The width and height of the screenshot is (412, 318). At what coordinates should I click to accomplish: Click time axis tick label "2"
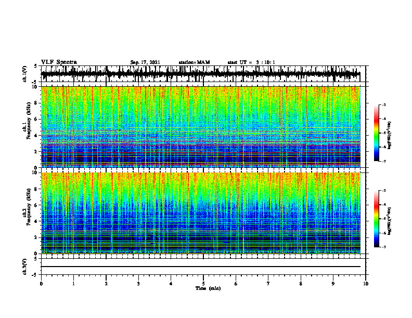click(106, 284)
